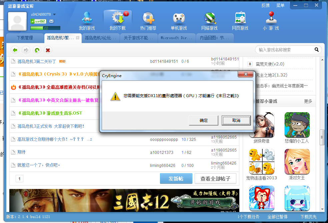
Task: Click the 查看全部帖子 button
Action: [x=215, y=179]
